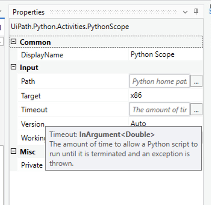The height and width of the screenshot is (205, 211).
Task: Collapse the Misc section
Action: coord(13,151)
